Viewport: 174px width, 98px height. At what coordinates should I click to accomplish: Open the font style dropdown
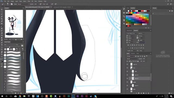(142, 33)
